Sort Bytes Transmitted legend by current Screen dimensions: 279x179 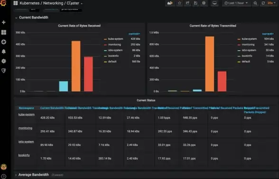tap(268, 34)
